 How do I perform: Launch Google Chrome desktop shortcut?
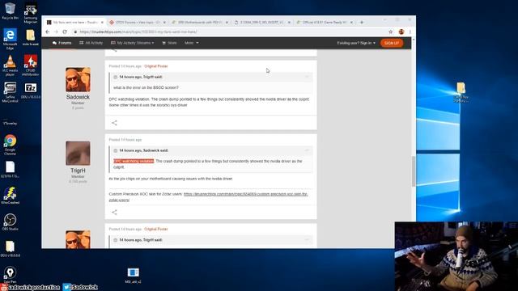pos(10,145)
